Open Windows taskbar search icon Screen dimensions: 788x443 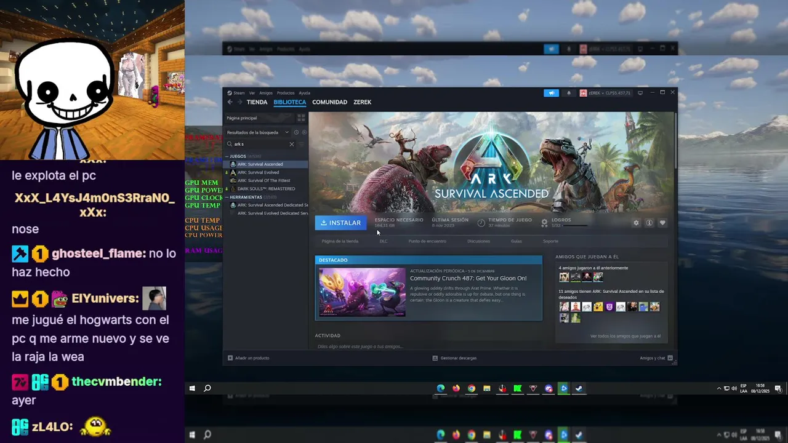pyautogui.click(x=207, y=388)
